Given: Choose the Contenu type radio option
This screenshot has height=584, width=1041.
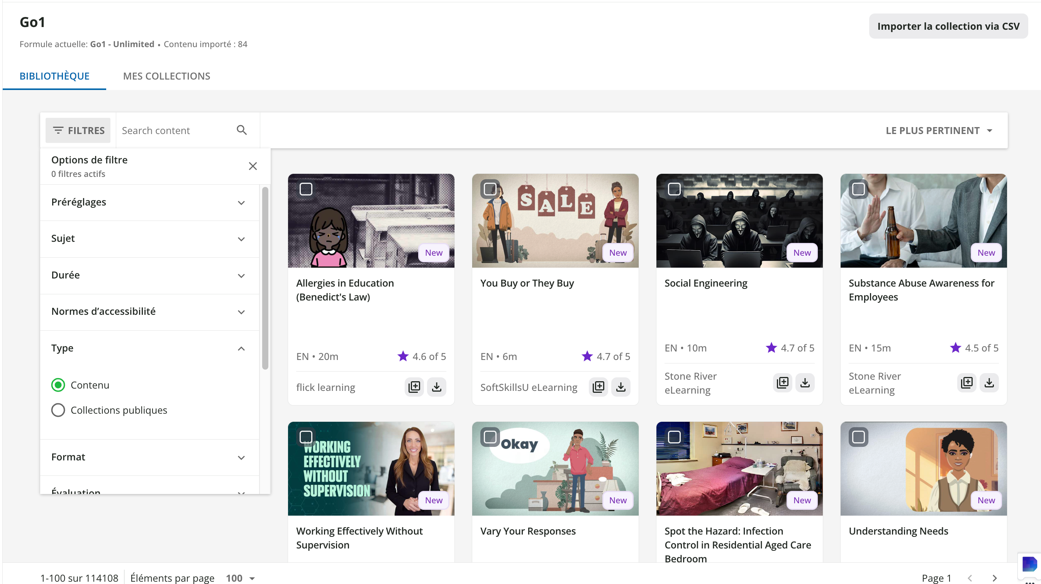Looking at the screenshot, I should click(58, 385).
